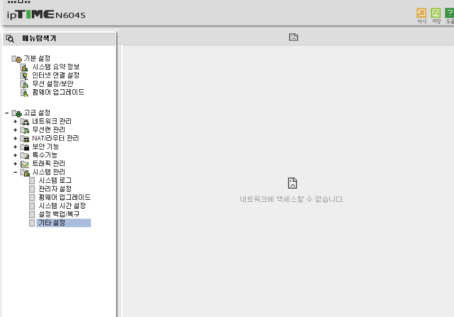454x317 pixels.
Task: Click the 인터넷 연결 설정 computer icon
Action: click(x=24, y=76)
